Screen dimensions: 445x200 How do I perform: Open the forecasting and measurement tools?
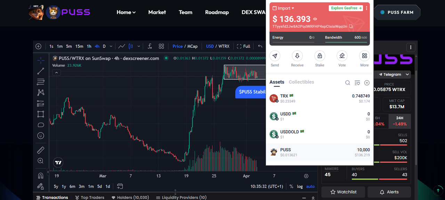pos(41,103)
